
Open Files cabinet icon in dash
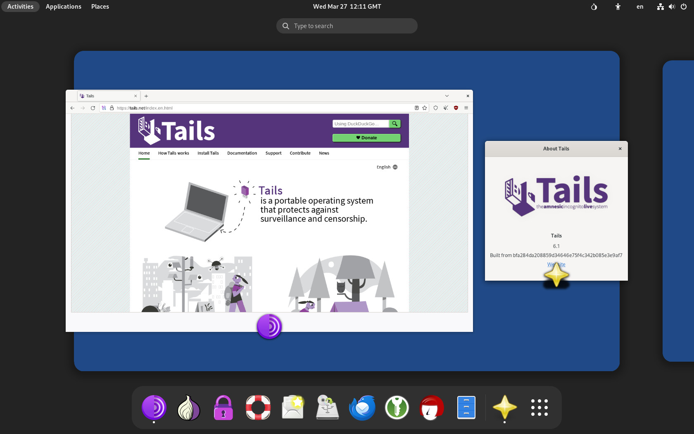click(x=466, y=408)
